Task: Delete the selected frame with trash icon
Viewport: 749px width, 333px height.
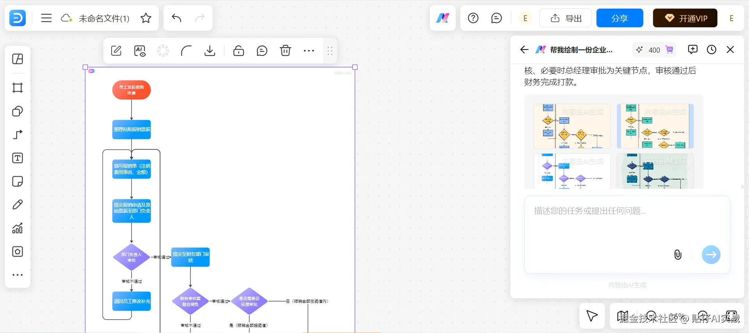Action: pos(286,51)
